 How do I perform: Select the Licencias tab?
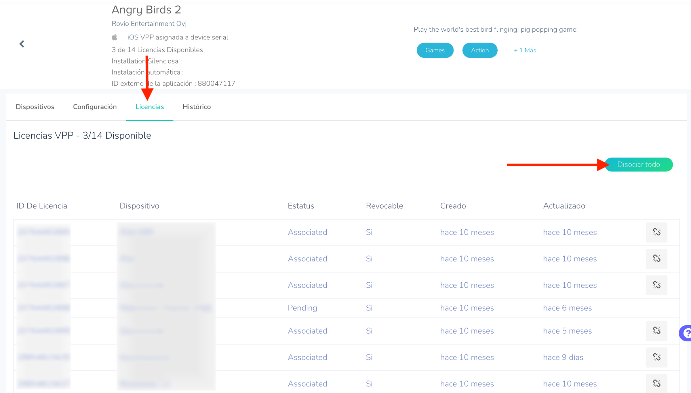pyautogui.click(x=149, y=107)
